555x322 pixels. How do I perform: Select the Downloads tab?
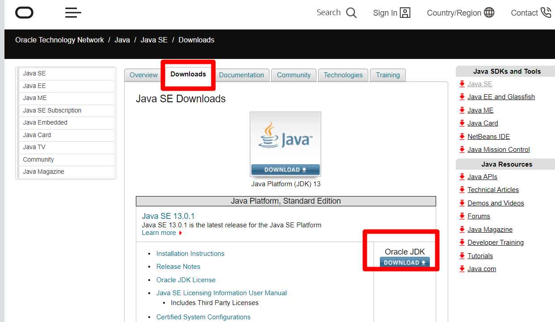188,74
